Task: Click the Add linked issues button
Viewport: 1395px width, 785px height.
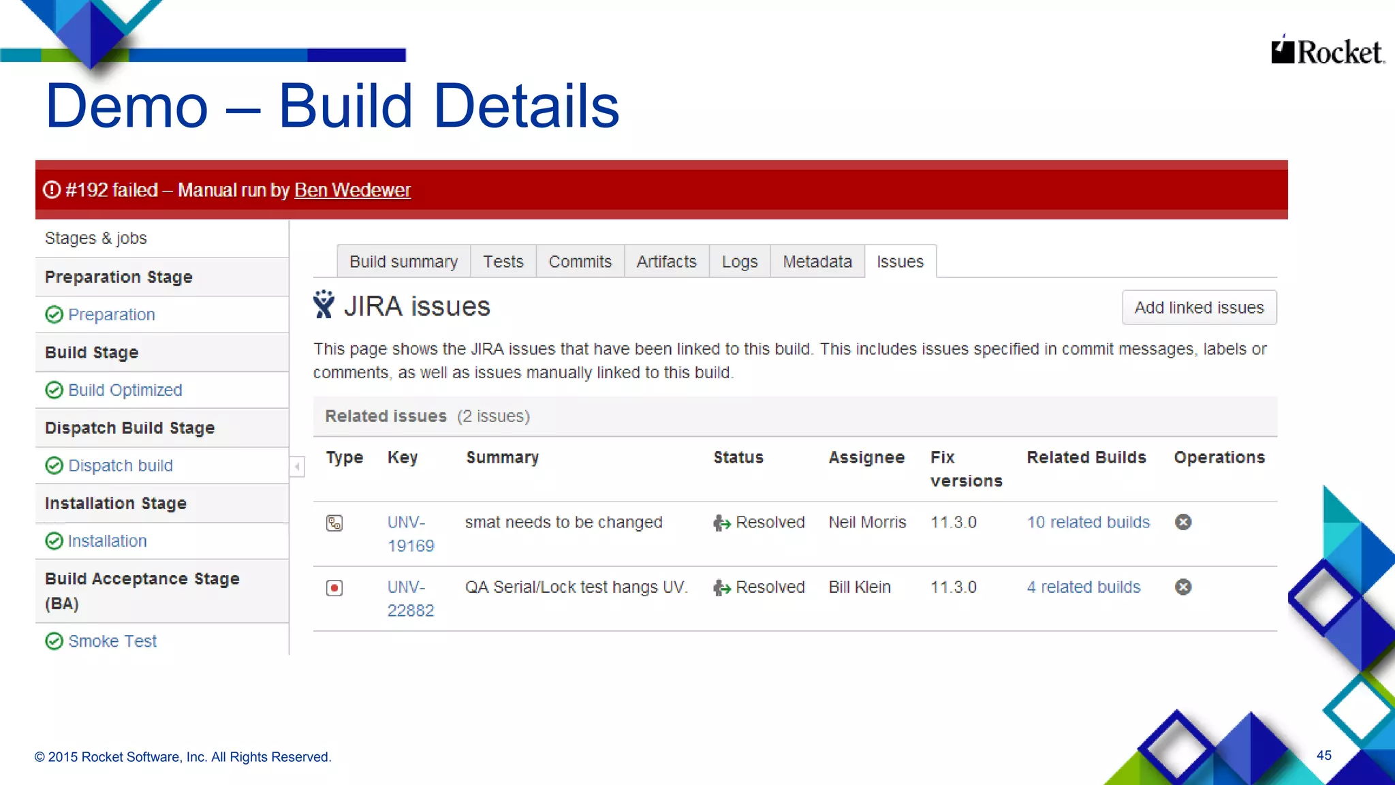Action: [1199, 308]
